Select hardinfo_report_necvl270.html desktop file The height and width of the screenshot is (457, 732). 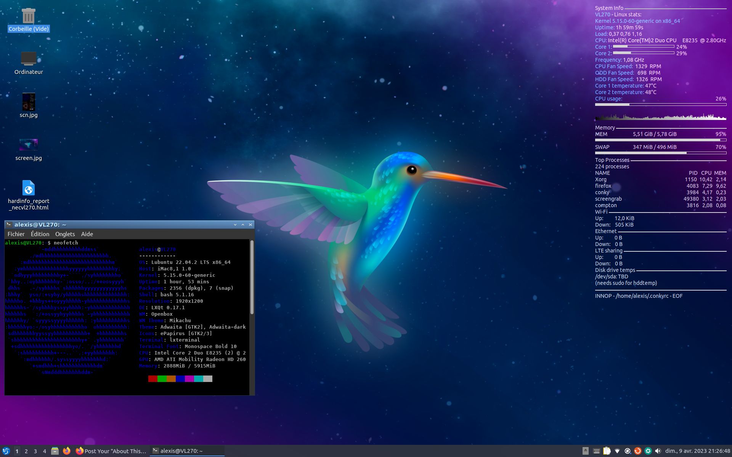pyautogui.click(x=29, y=189)
